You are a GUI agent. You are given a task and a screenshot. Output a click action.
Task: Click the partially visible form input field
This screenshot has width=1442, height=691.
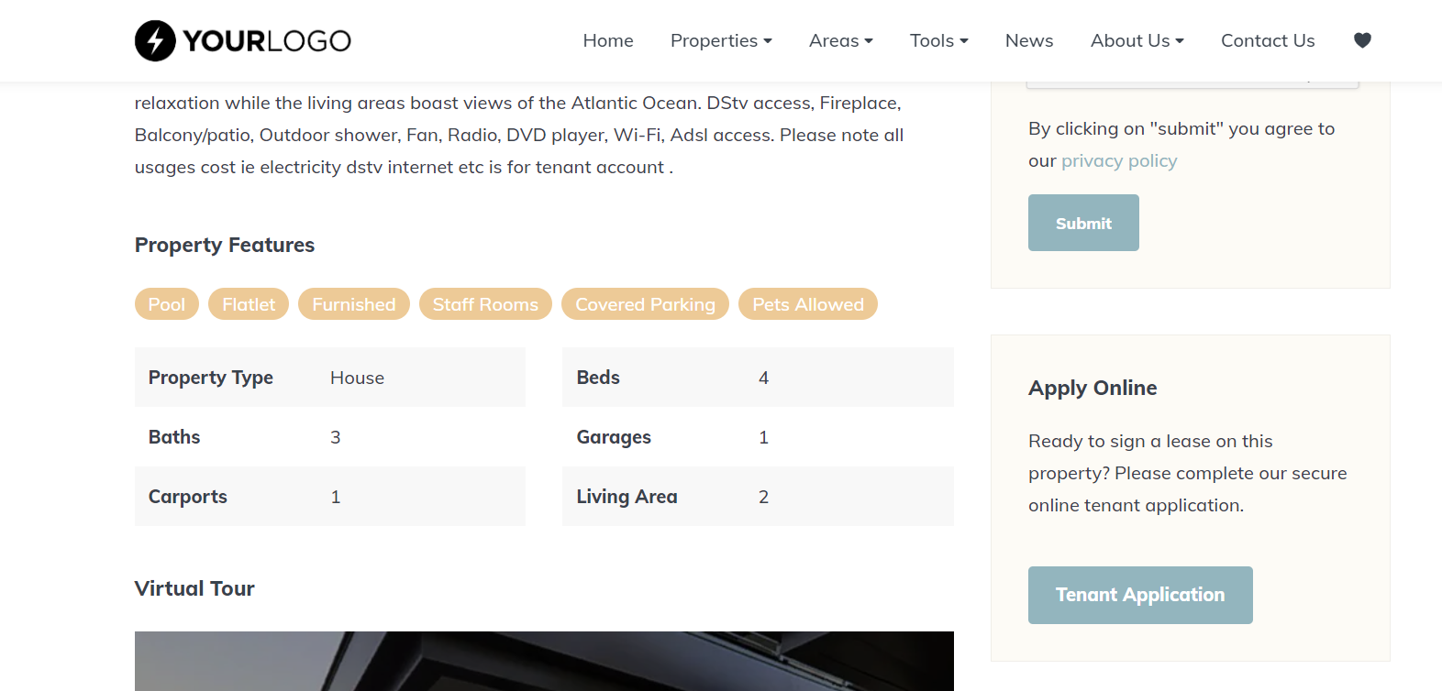1192,84
